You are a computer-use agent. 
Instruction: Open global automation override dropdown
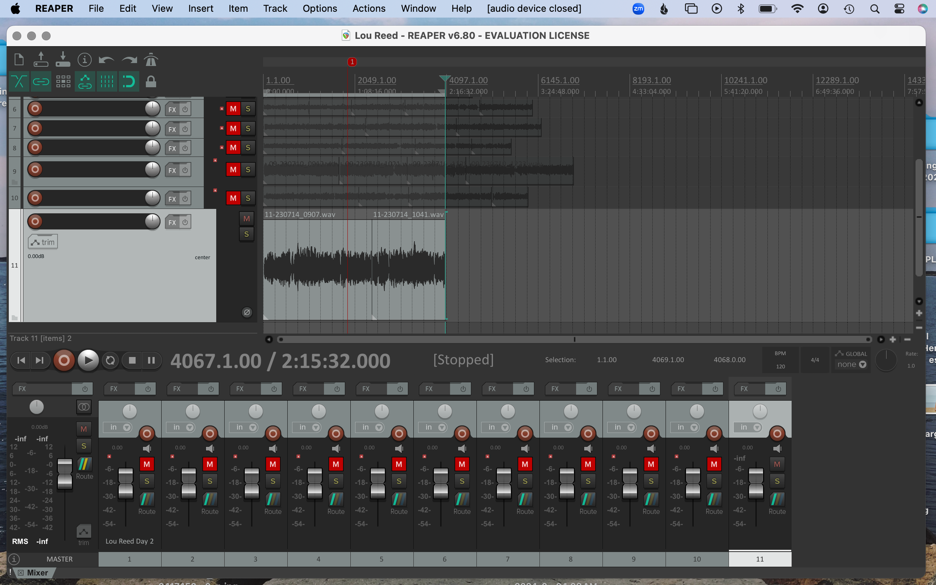[x=851, y=364]
